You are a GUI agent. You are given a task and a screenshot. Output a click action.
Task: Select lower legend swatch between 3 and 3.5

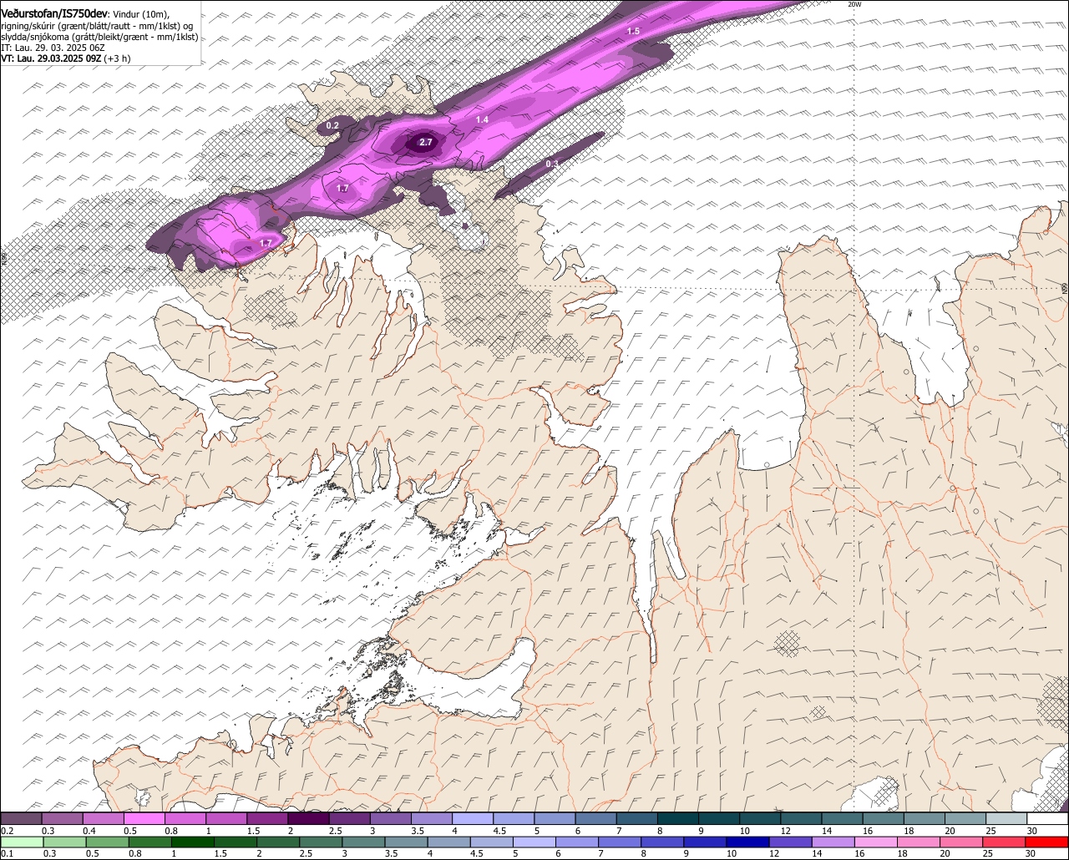click(x=364, y=842)
